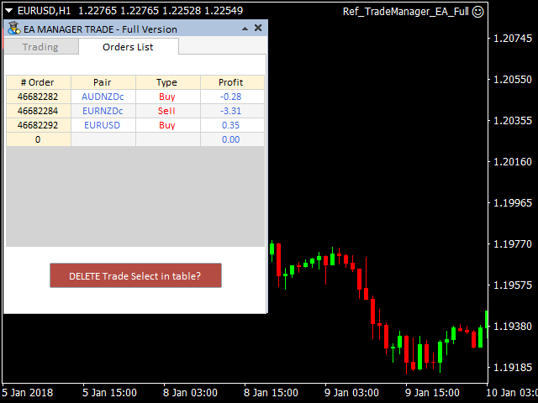Collapse the EA Manager panel with the arrow
Image resolution: width=538 pixels, height=403 pixels.
[244, 29]
